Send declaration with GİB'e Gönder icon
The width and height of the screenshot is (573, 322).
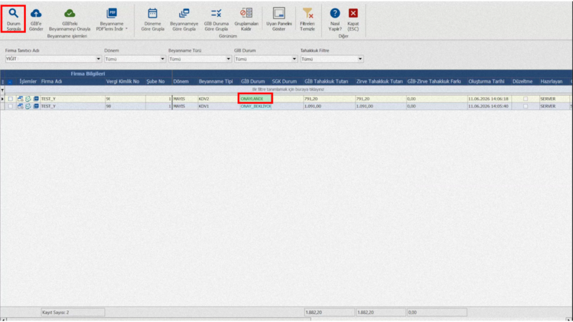point(36,13)
